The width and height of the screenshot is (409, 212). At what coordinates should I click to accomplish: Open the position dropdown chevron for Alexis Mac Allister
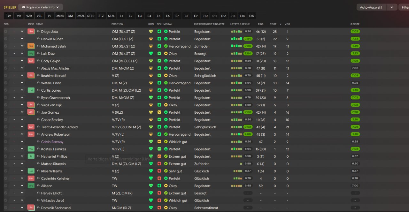[22, 68]
